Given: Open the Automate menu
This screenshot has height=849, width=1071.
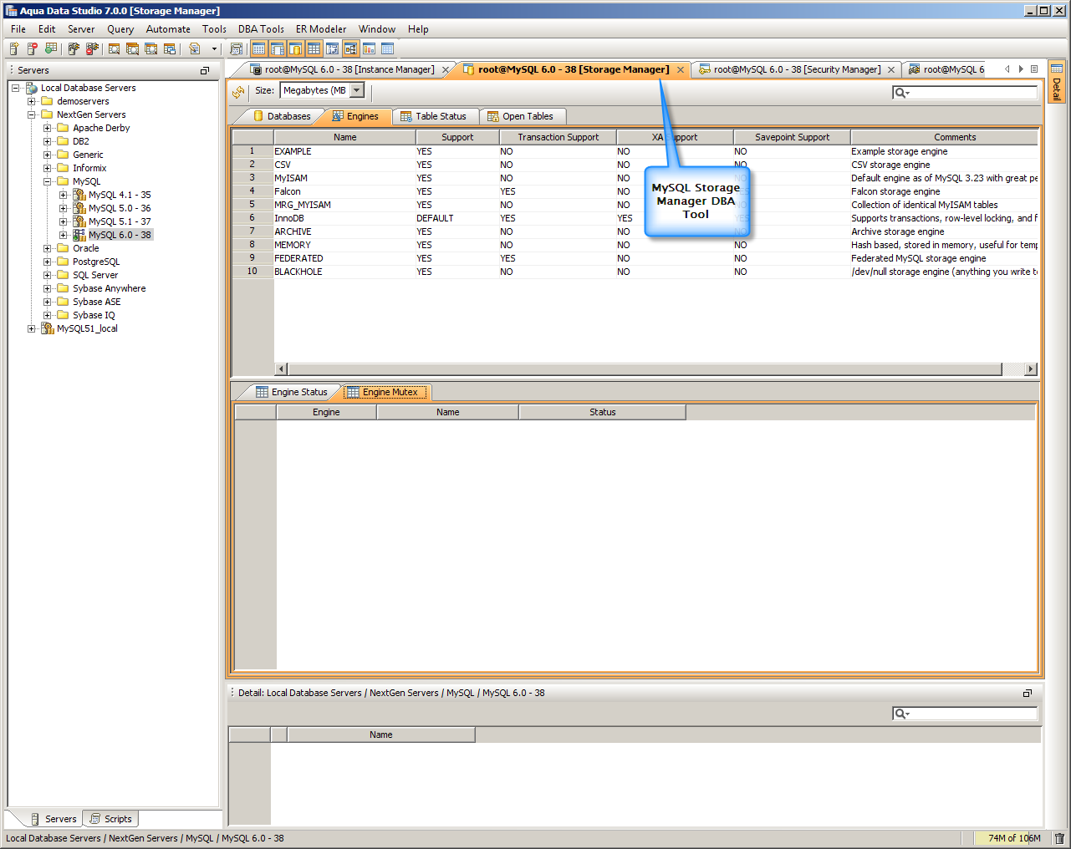Looking at the screenshot, I should (x=168, y=29).
